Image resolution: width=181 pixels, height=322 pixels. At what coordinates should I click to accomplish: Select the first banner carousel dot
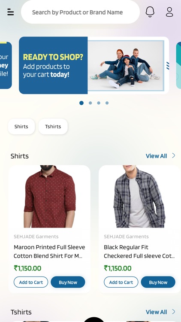pos(81,103)
